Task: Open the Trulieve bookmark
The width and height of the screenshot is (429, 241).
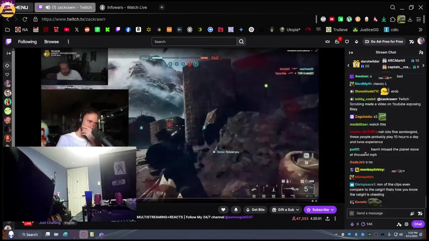Action: click(x=337, y=29)
